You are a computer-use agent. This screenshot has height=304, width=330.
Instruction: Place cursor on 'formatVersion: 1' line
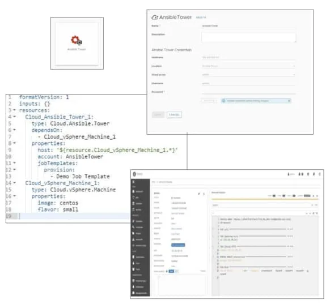44,97
